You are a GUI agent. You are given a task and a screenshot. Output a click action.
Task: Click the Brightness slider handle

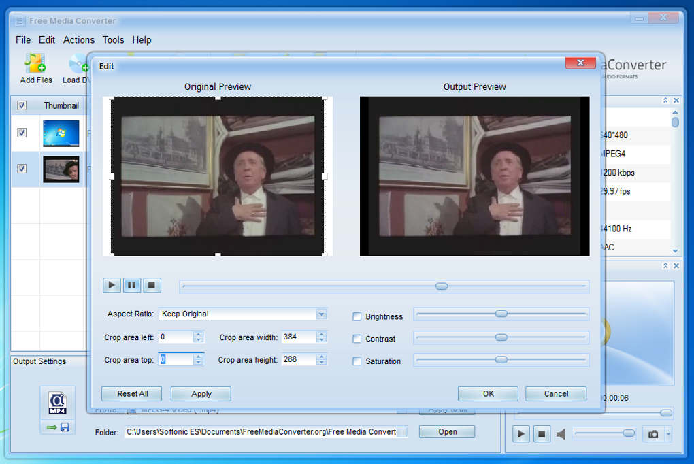coord(501,314)
